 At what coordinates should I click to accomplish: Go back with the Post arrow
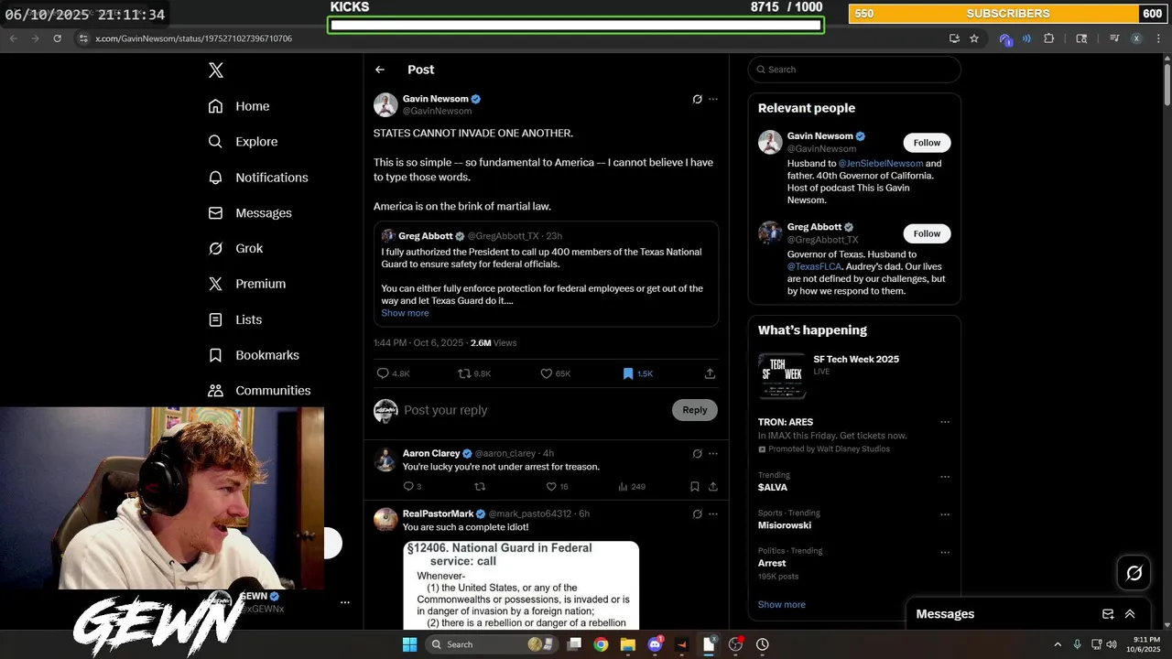click(x=380, y=70)
